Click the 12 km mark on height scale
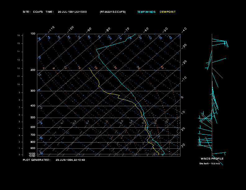The width and height of the screenshot is (246, 190). (19, 68)
